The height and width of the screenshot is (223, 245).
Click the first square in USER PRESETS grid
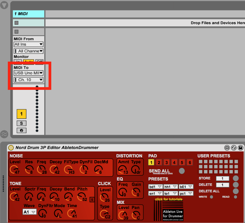click(x=201, y=161)
